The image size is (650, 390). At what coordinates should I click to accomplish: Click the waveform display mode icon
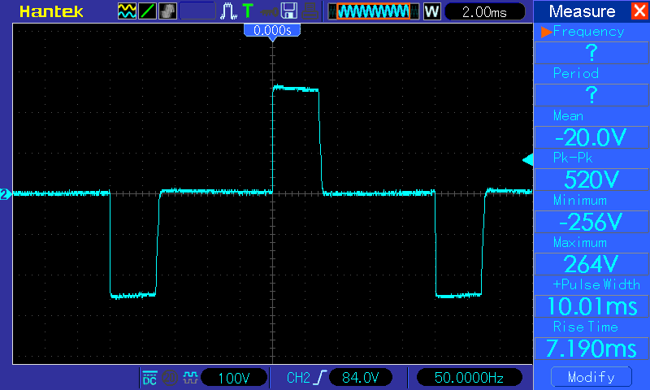tap(128, 11)
